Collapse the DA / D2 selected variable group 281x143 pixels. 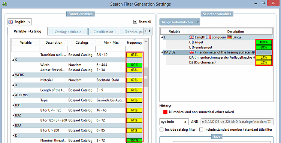(162, 53)
